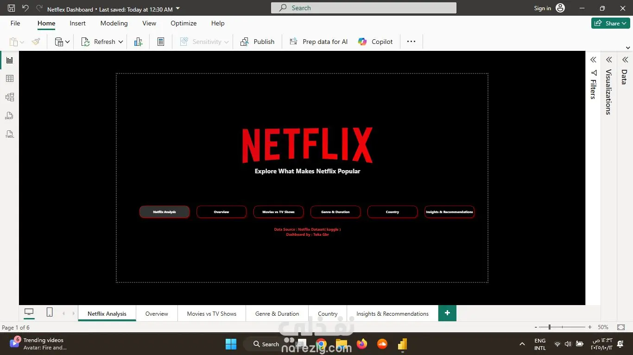The image size is (633, 355).
Task: Click Prep data for AI
Action: pos(318,42)
